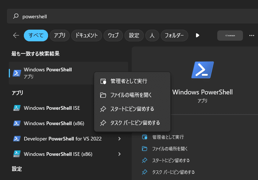The height and width of the screenshot is (180, 258).
Task: Click the blue pin icon for タスク バー in the preview pane
Action: coord(145,172)
